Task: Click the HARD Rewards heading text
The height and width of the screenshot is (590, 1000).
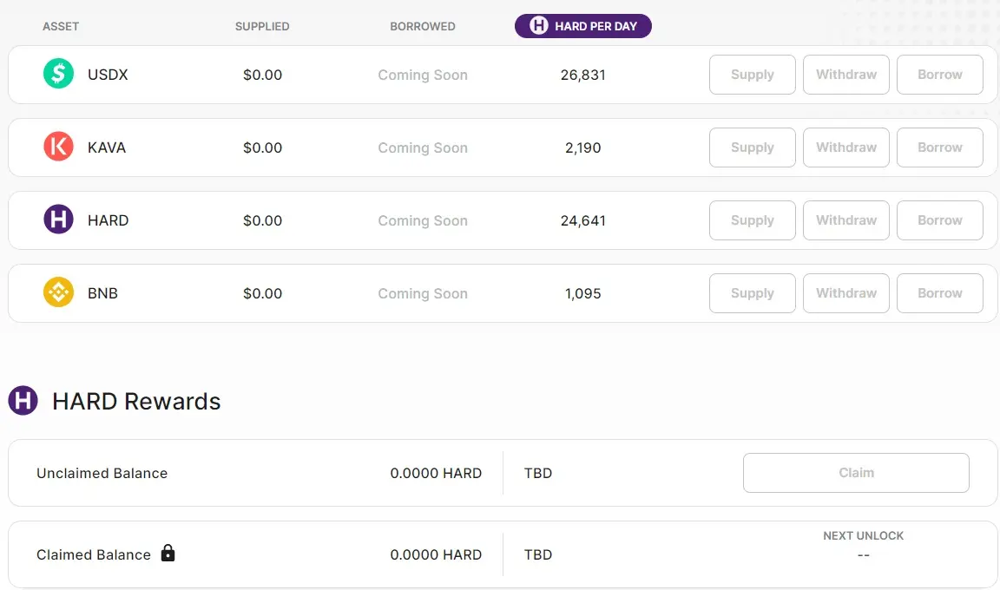Action: tap(136, 402)
